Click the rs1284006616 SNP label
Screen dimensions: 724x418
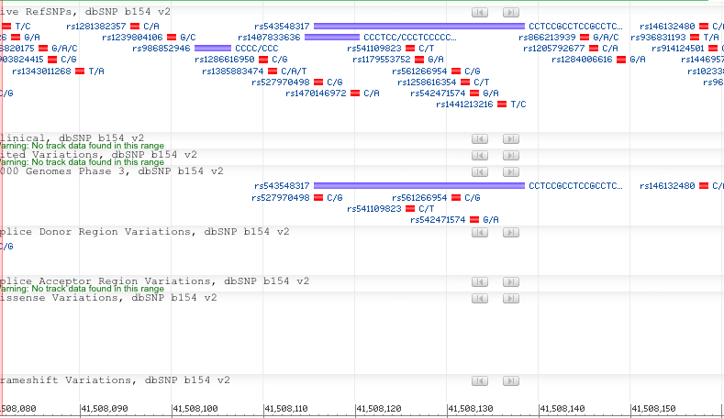click(582, 59)
